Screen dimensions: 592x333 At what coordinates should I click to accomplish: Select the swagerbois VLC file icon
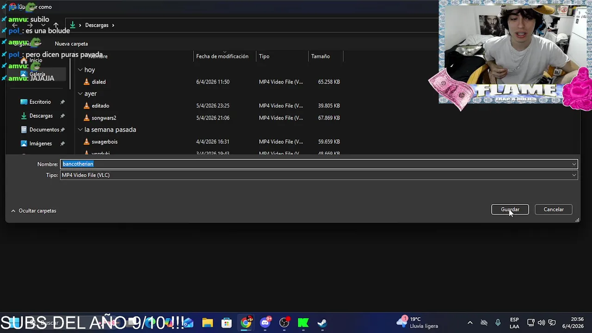pos(86,142)
